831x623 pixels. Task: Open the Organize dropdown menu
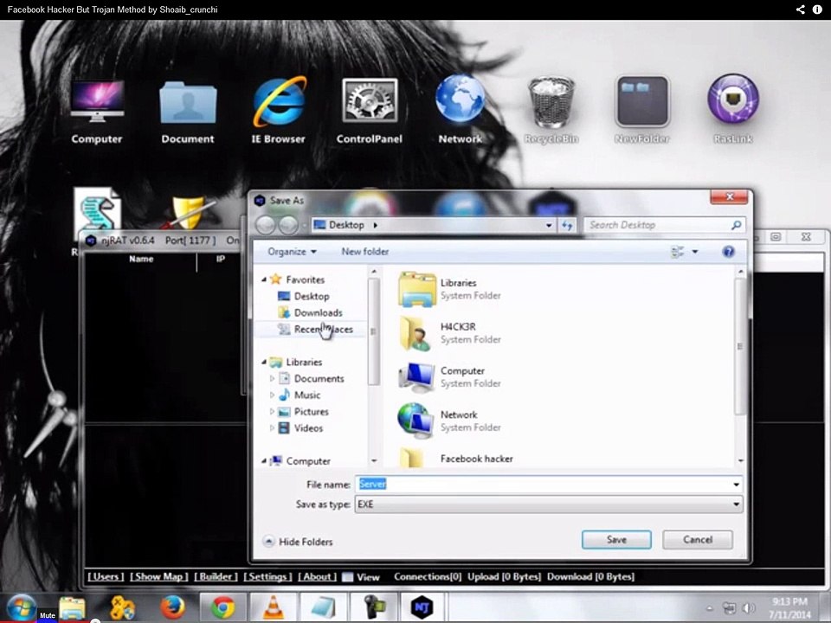(x=292, y=252)
